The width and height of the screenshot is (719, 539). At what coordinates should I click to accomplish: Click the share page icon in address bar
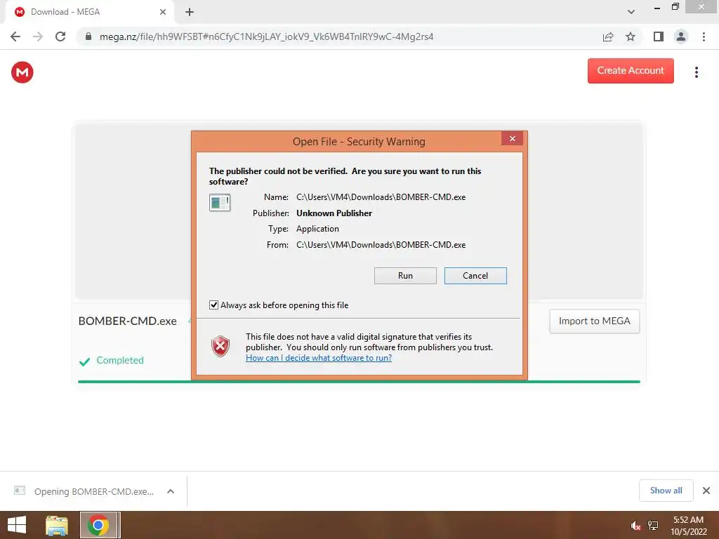click(x=608, y=36)
